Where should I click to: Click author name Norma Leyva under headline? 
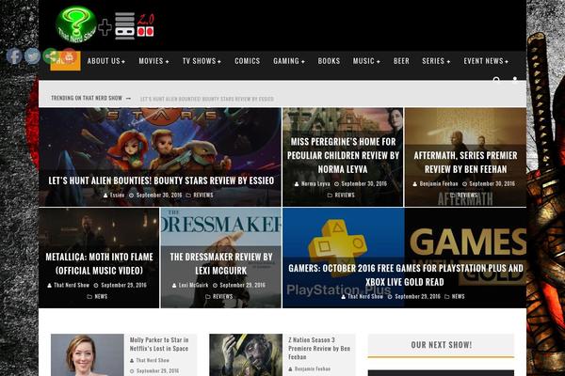pos(315,184)
